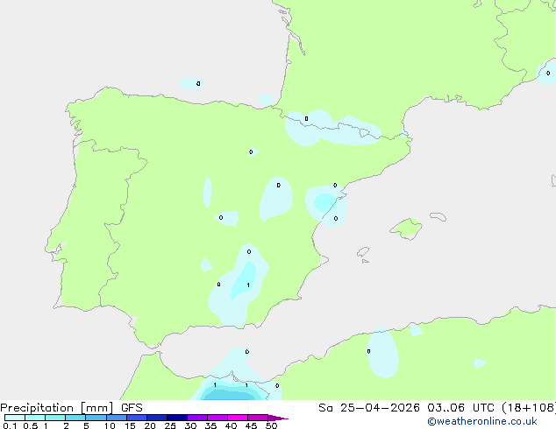Click the '45' legend scale label

[x=251, y=425]
